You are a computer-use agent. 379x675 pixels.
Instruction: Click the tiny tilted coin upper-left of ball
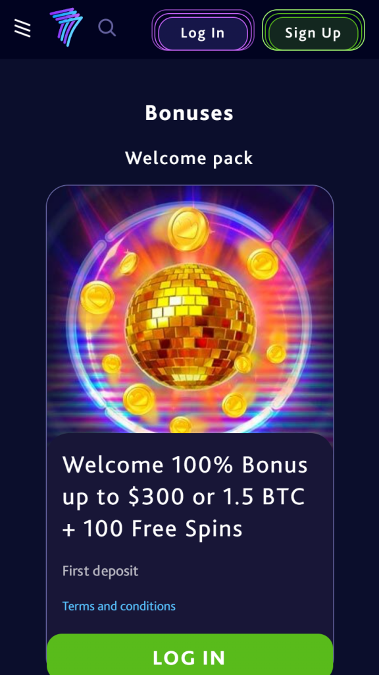tap(128, 263)
